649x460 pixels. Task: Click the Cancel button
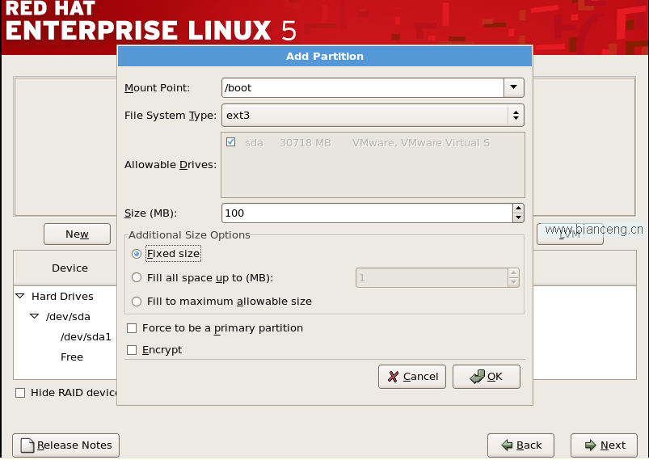[x=412, y=377]
